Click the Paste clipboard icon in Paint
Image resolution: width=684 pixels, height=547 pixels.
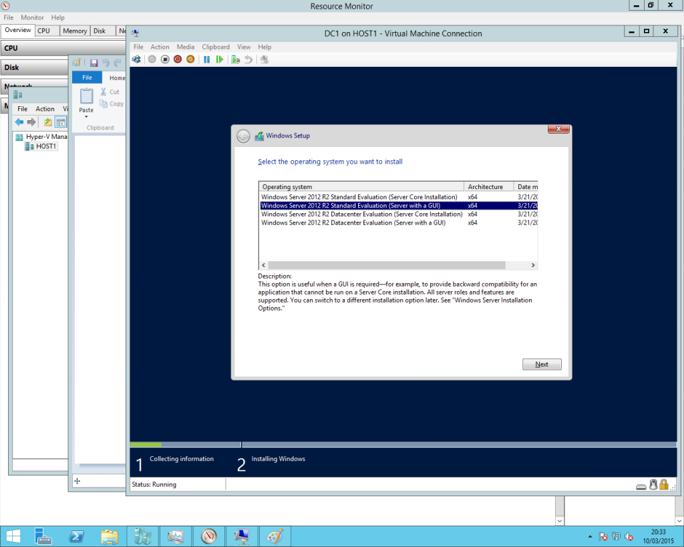tap(86, 96)
